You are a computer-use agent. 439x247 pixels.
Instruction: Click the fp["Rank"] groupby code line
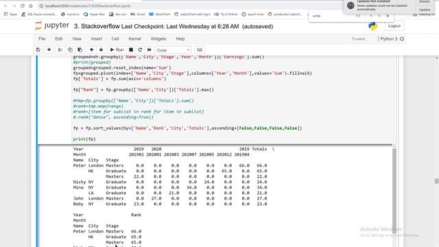pyautogui.click(x=143, y=90)
